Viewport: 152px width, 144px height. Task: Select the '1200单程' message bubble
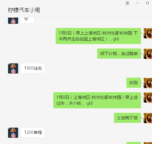click(x=33, y=132)
